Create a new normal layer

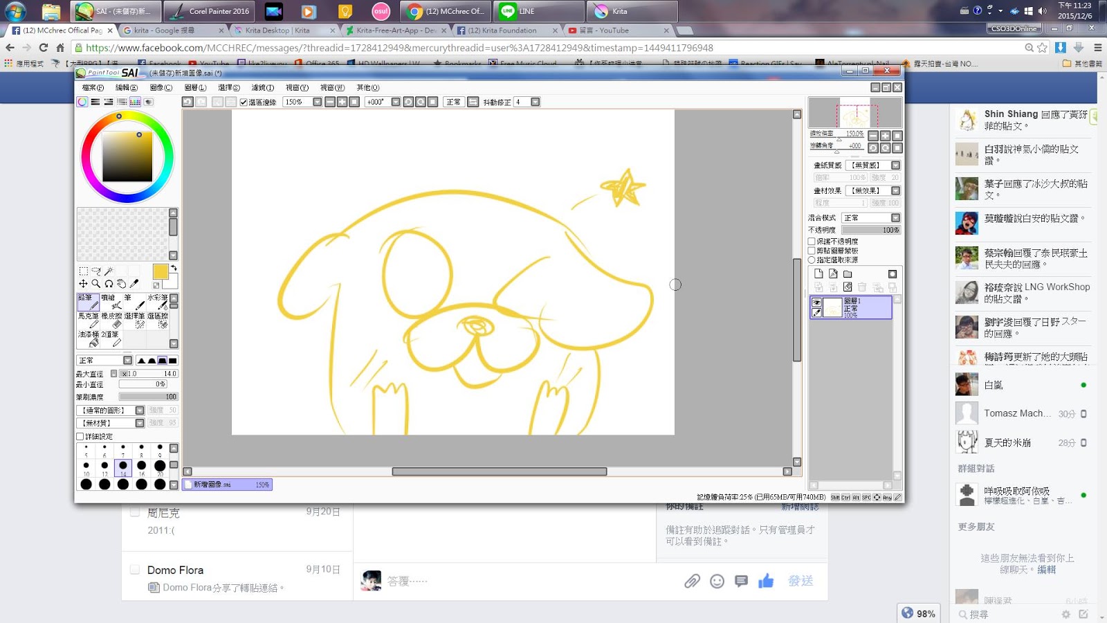(x=818, y=274)
